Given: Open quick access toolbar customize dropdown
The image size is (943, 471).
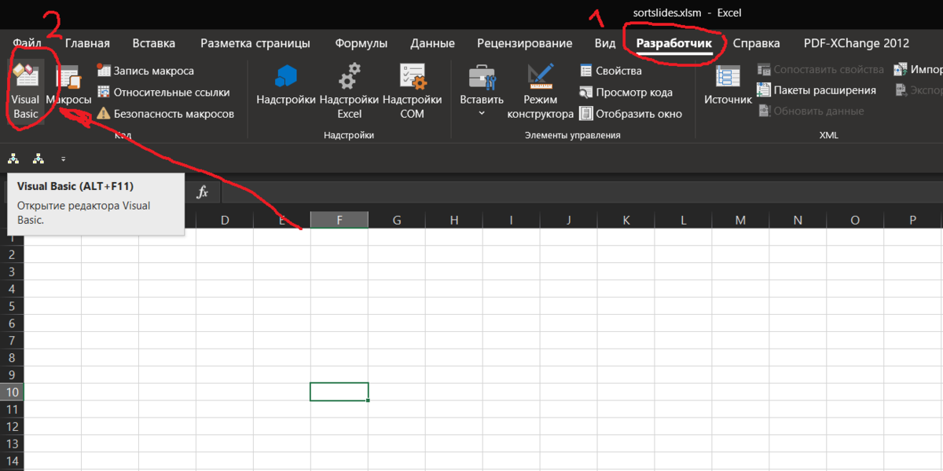Looking at the screenshot, I should 63,159.
